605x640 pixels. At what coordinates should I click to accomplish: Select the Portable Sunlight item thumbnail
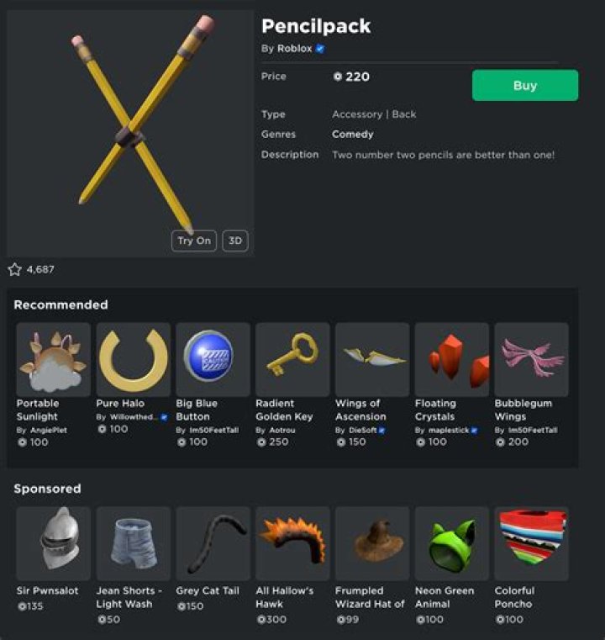(x=54, y=360)
